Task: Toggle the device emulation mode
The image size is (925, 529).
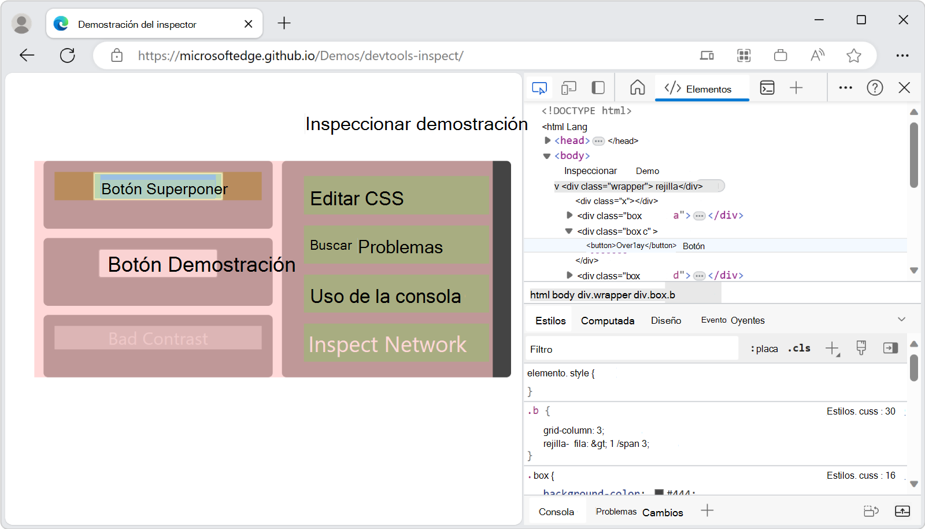Action: coord(569,87)
